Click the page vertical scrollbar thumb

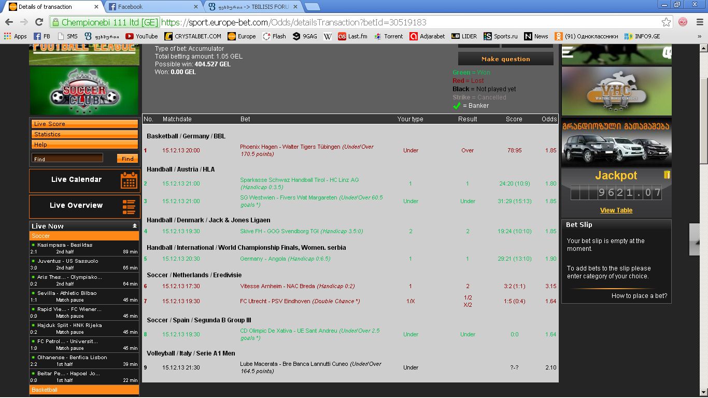[704, 121]
